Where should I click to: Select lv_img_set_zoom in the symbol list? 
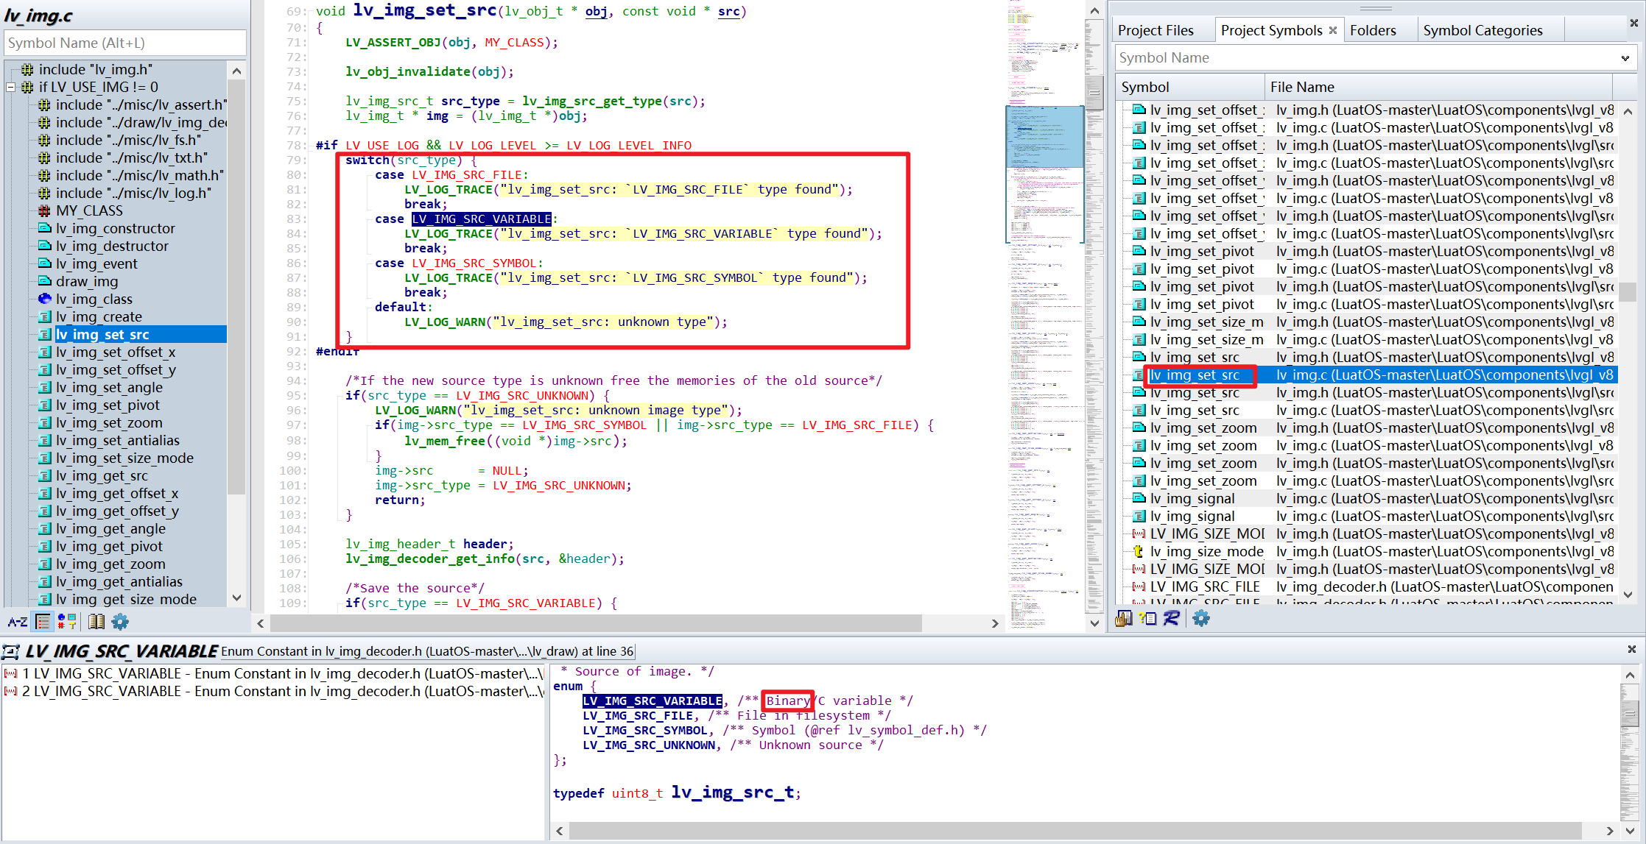109,423
